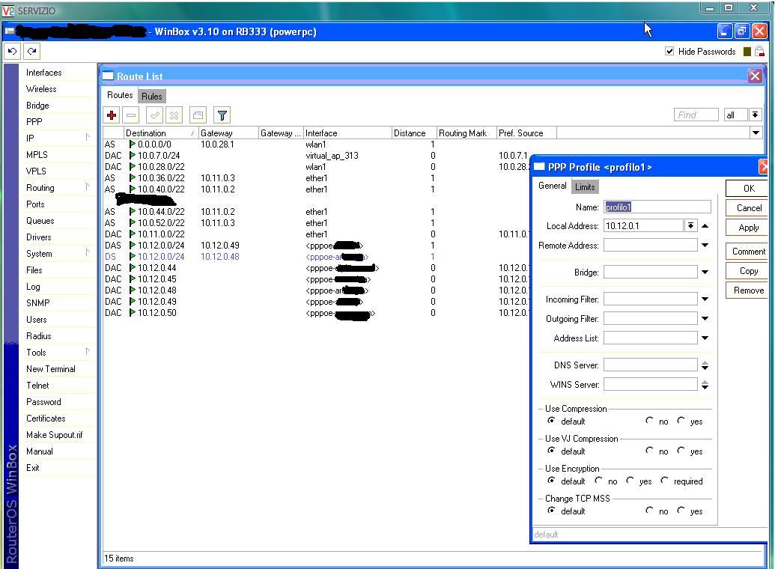Click WINS Server add/remove arrows
Image resolution: width=775 pixels, height=569 pixels.
(x=705, y=385)
